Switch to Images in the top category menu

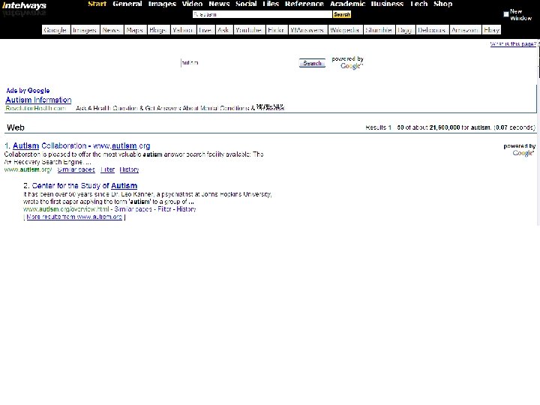[x=162, y=4]
